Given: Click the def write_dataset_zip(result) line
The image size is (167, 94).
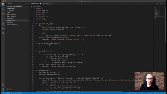Looking at the screenshot, I should (48, 43).
